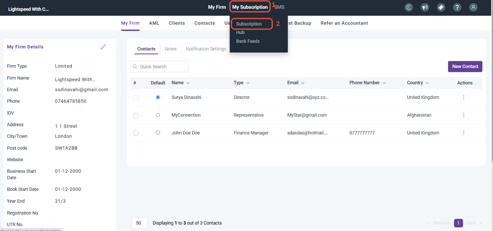This screenshot has width=493, height=231.
Task: Open the My Firm top bar menu
Action: [x=217, y=7]
